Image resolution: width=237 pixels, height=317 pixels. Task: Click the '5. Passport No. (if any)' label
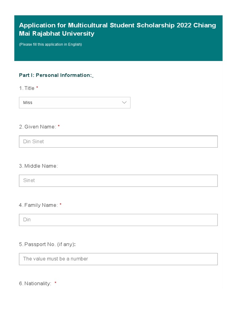[47, 244]
